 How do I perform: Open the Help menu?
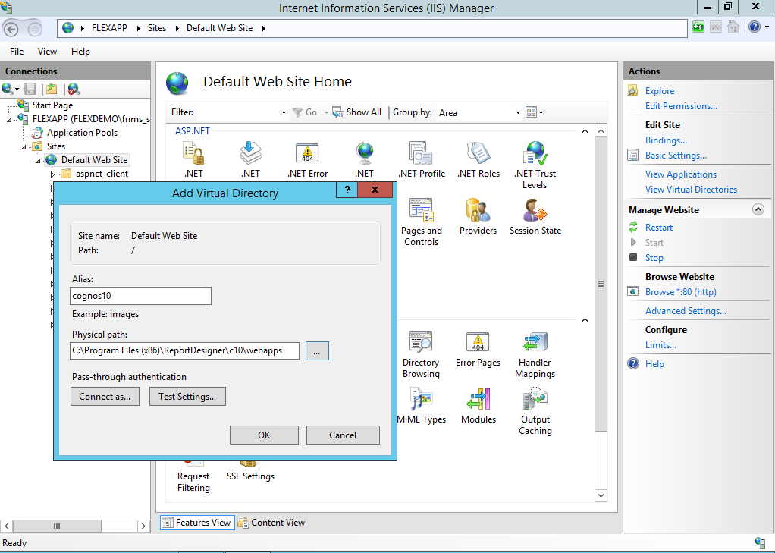coord(80,52)
